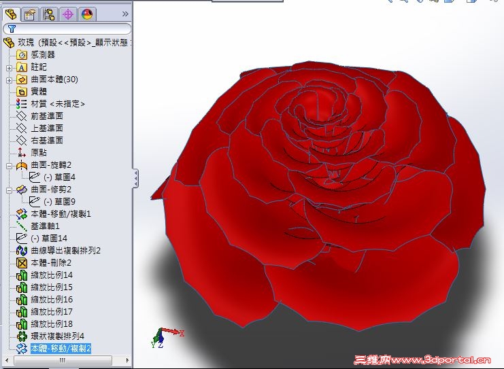Open the DisplayManager color tab
Screen dimensions: 504x369
coord(87,14)
